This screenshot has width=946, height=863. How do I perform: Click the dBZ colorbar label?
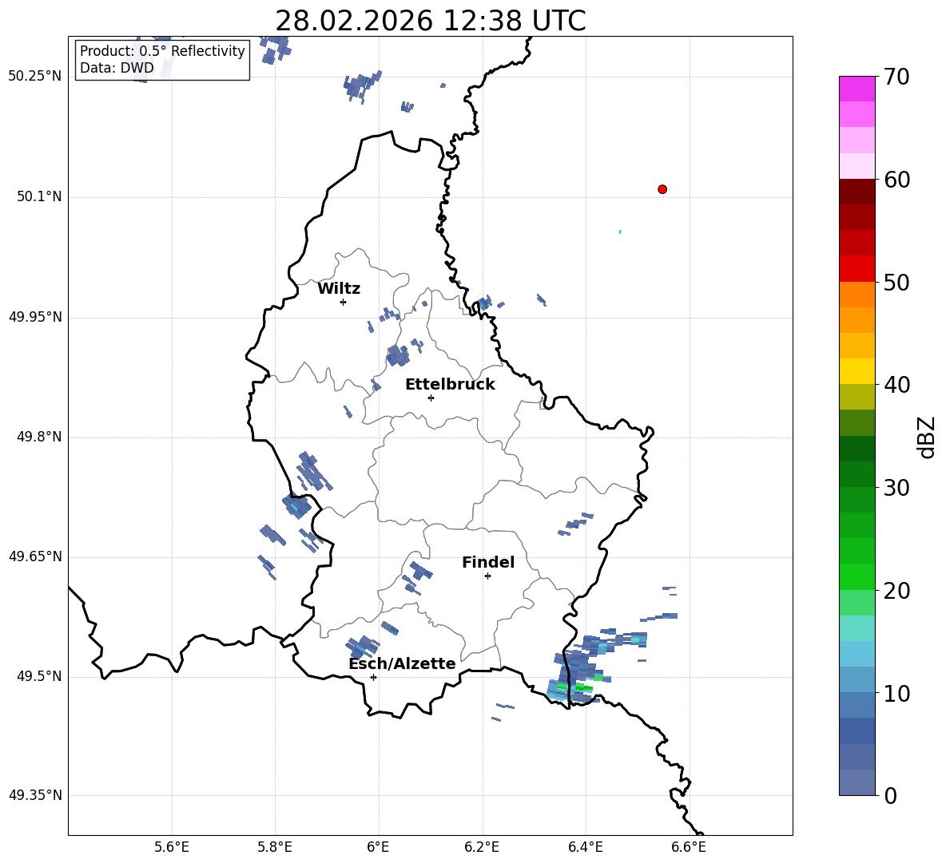tap(928, 437)
